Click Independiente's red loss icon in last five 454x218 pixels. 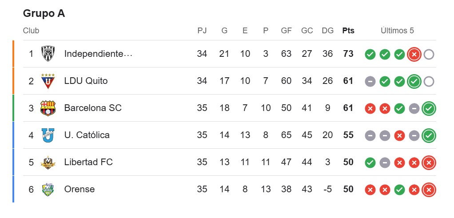click(414, 54)
